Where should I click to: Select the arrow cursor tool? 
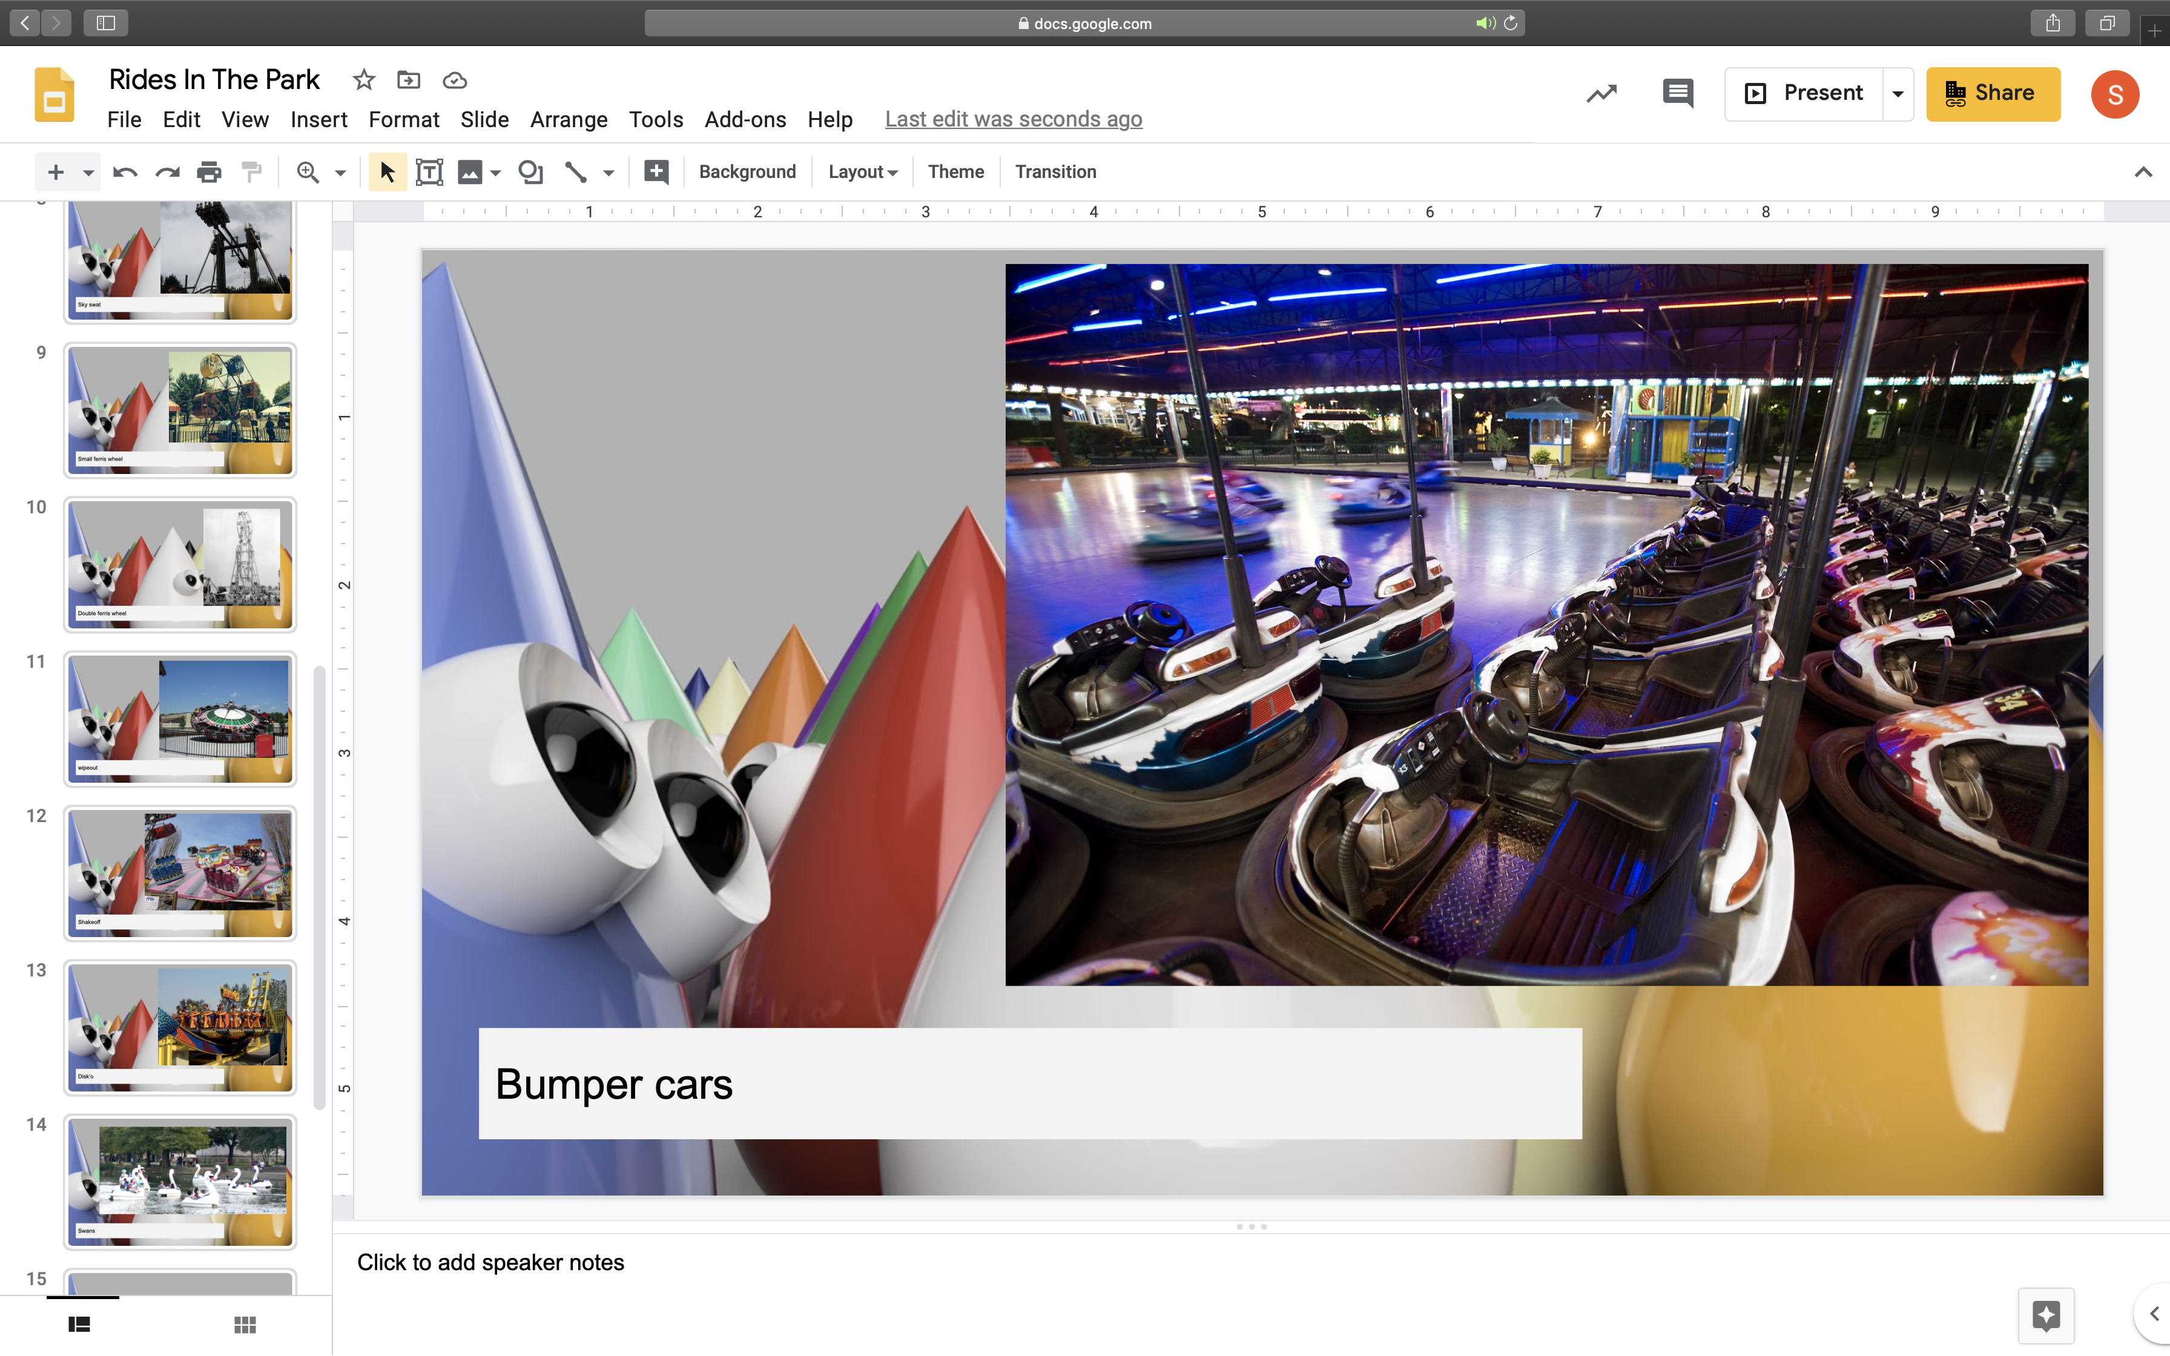[387, 172]
